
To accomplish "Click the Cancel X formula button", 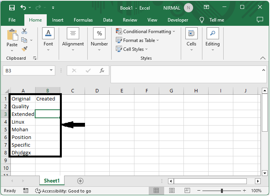I will pos(74,70).
